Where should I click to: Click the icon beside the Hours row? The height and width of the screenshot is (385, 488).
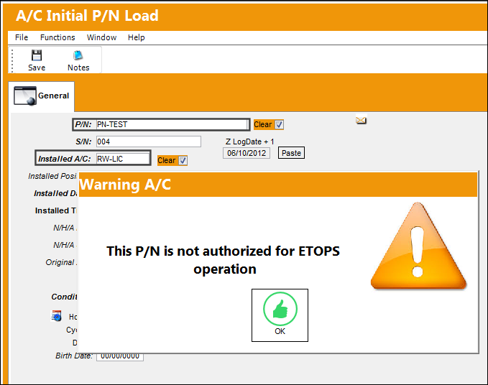(x=56, y=315)
